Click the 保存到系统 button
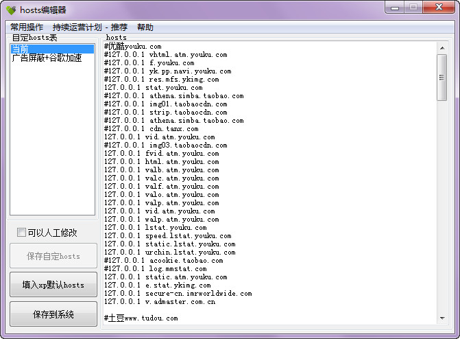 pos(53,314)
